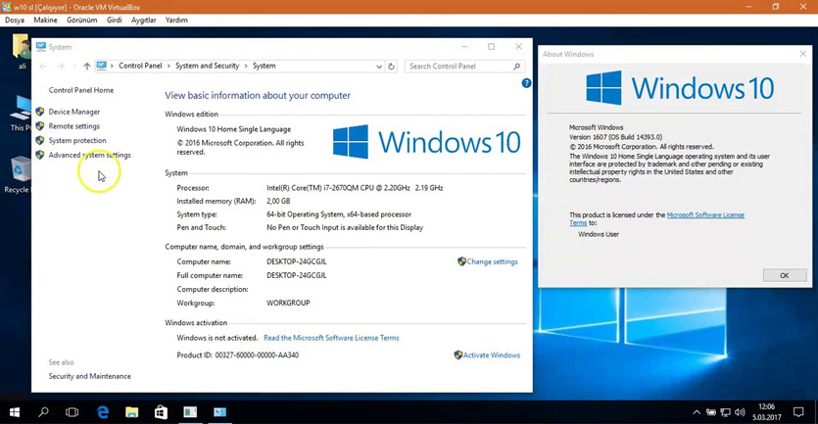The image size is (818, 424).
Task: Close the About Windows dialog
Action: 803,54
